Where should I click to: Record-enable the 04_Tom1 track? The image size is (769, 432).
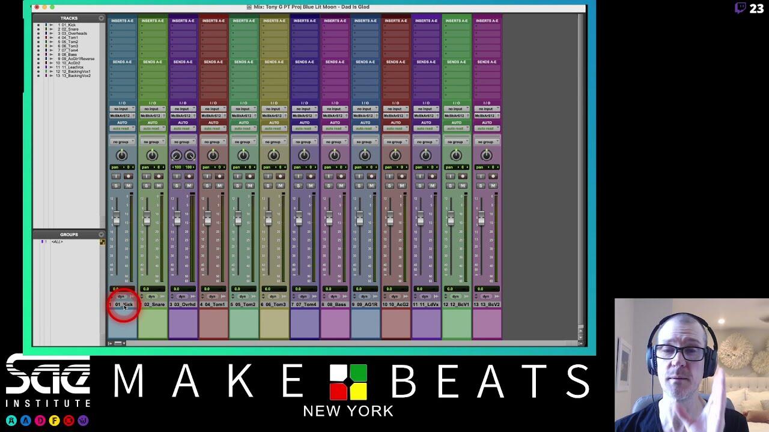[219, 176]
